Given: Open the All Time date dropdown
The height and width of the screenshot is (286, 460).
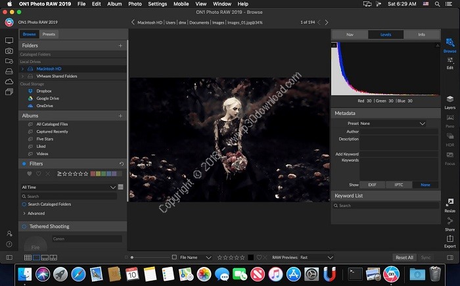Looking at the screenshot, I should 68,187.
